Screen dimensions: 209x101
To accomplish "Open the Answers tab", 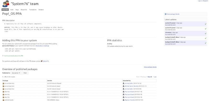I will click(x=41, y=10).
